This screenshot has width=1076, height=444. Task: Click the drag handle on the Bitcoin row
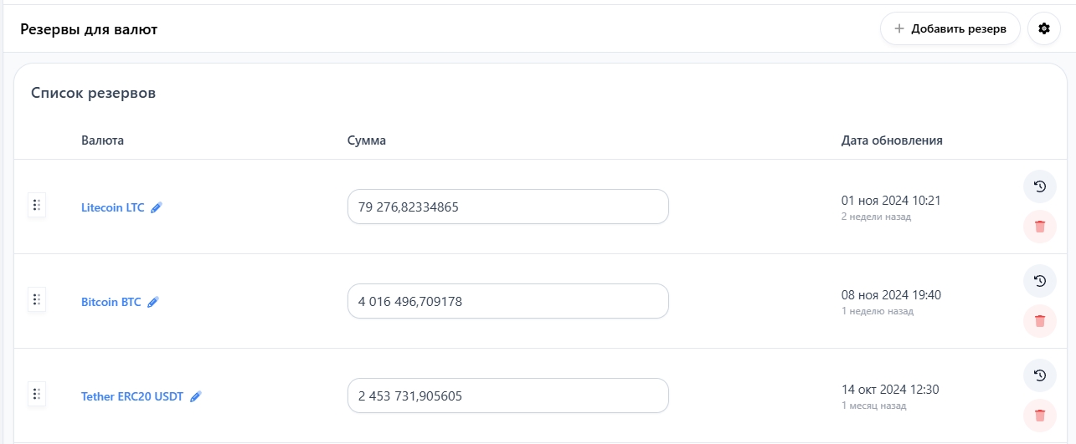(x=37, y=299)
